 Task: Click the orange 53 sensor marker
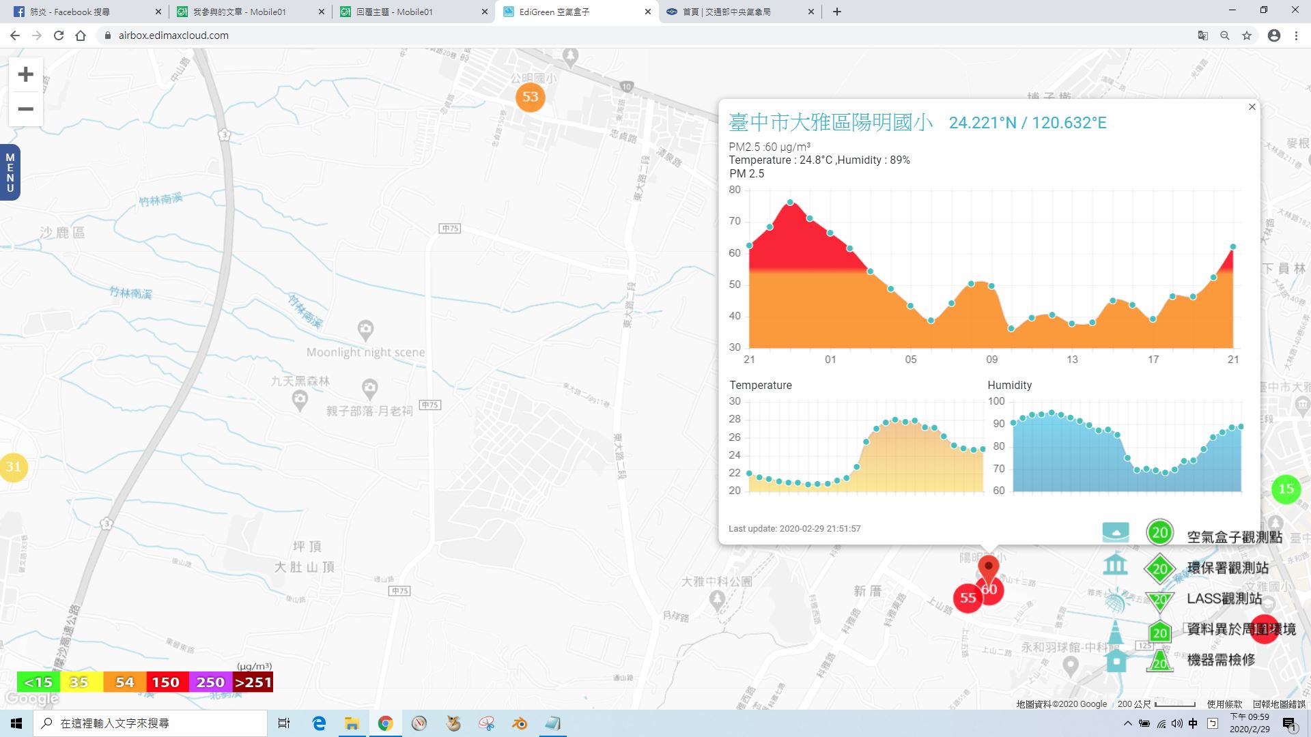pyautogui.click(x=531, y=97)
